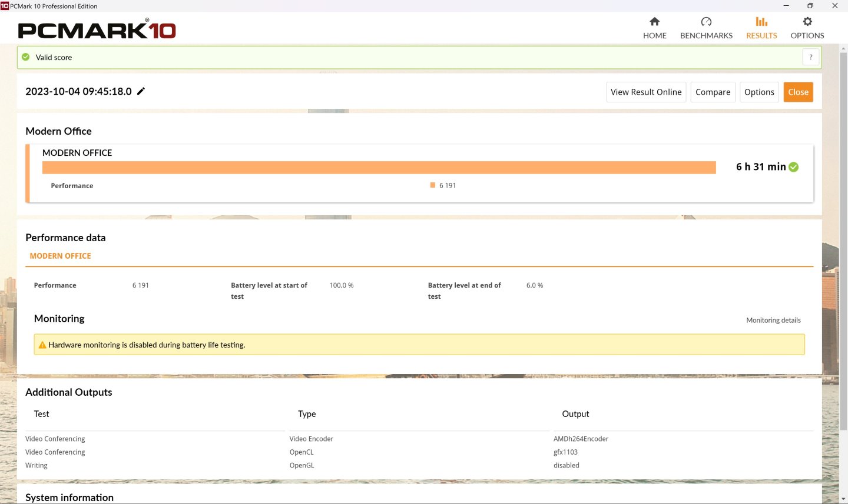Image resolution: width=848 pixels, height=504 pixels.
Task: Click the 'disabled' output value
Action: (567, 465)
